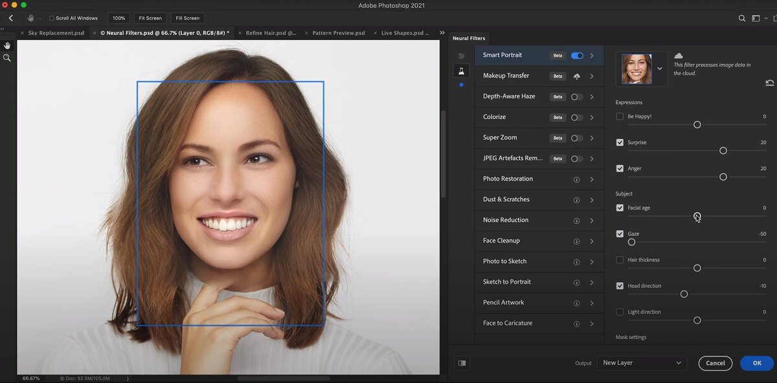777x383 pixels.
Task: Open the featured filters list icon
Action: 461,56
